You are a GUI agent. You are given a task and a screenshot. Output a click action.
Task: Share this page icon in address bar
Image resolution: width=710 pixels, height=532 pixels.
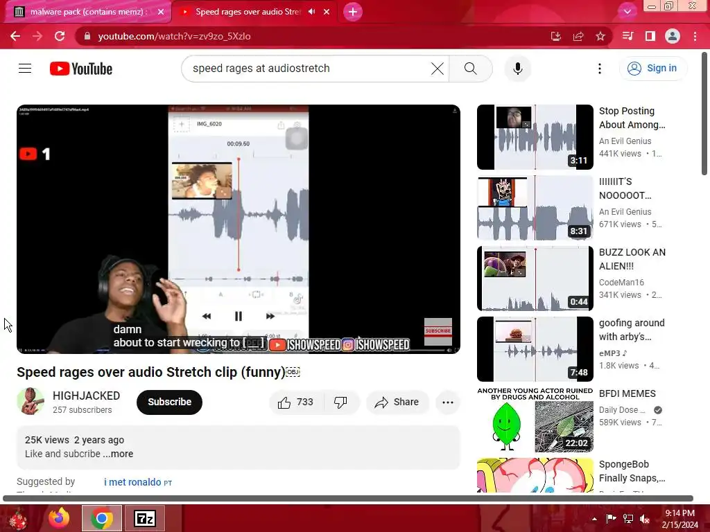pyautogui.click(x=578, y=36)
